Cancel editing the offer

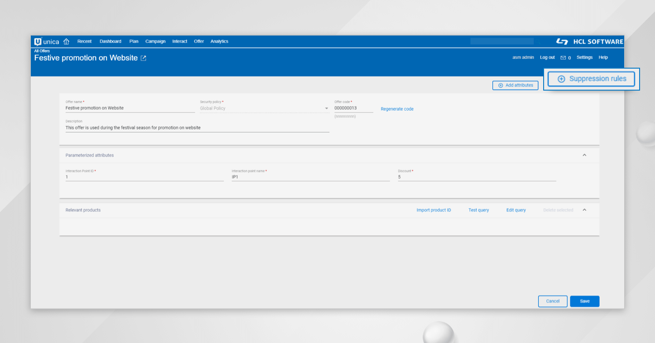coord(552,301)
